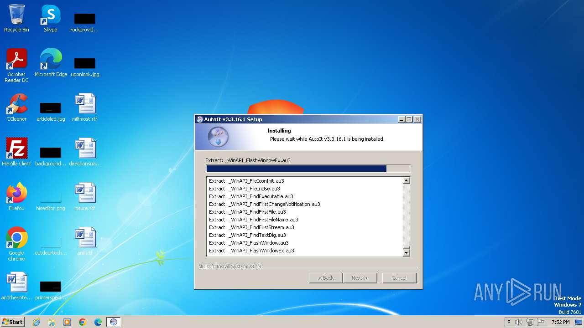584x328 pixels.
Task: Select the milfmost.rtf document
Action: click(85, 107)
